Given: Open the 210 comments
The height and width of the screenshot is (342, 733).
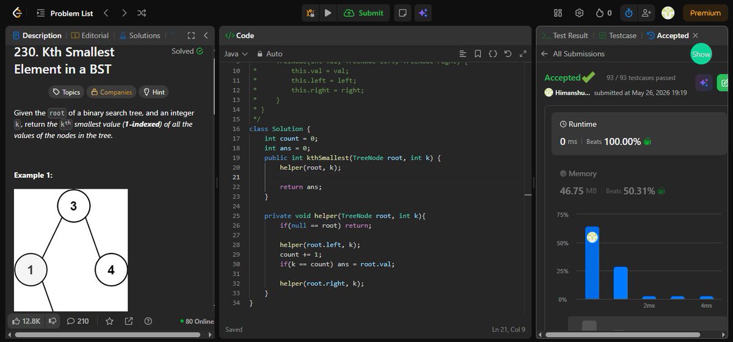Looking at the screenshot, I should 78,321.
